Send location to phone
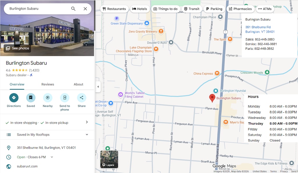Viewport: 298px width, 173px height. point(65,98)
